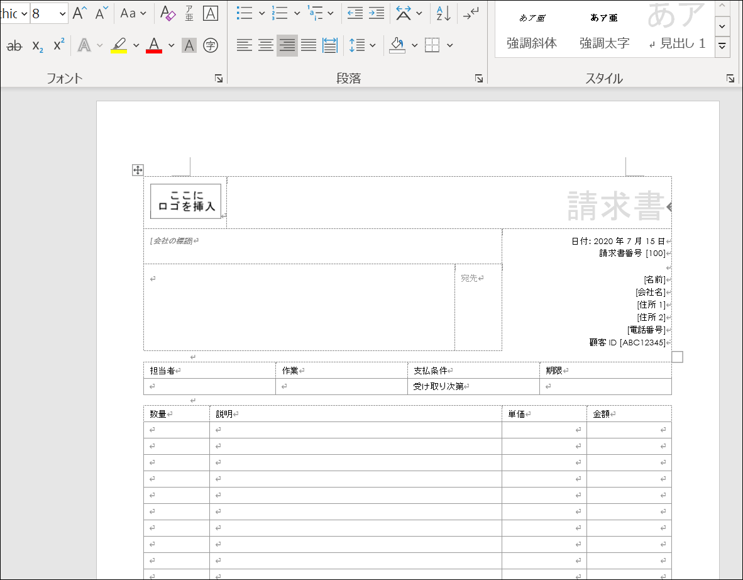Toggle superscript formatting
Screen dimensions: 743x580
coord(57,45)
